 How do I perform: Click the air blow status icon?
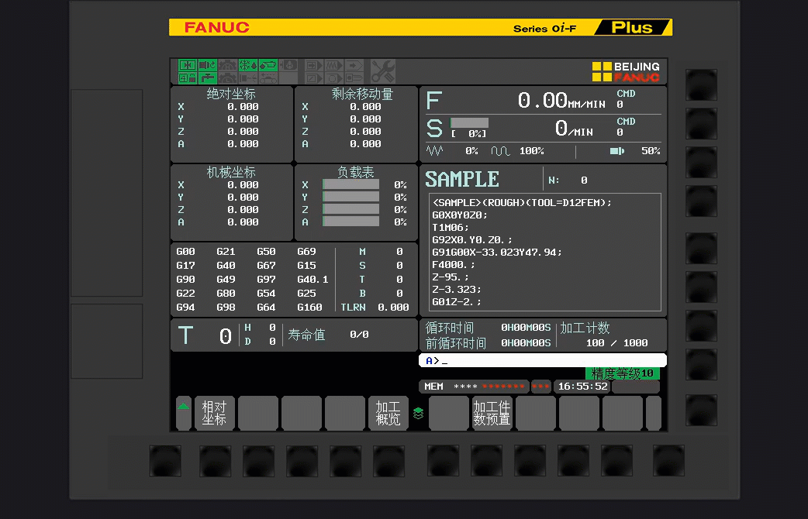(x=248, y=78)
